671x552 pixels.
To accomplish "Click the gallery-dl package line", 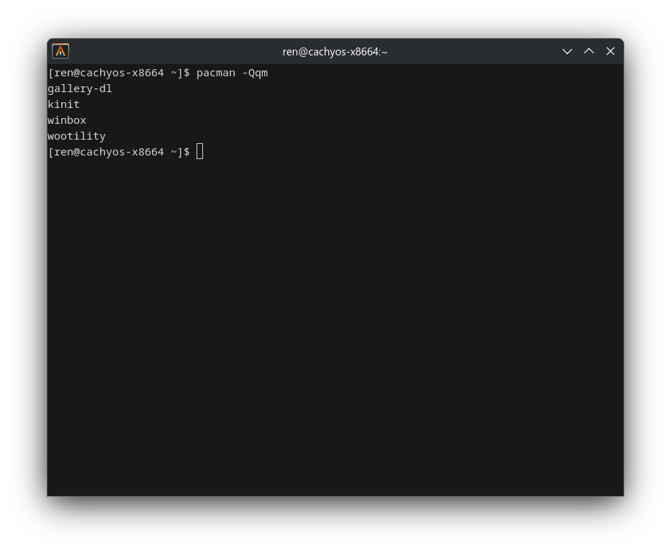I will coord(80,89).
